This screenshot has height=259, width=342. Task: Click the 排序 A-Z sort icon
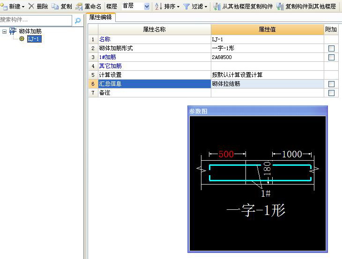[x=158, y=6]
